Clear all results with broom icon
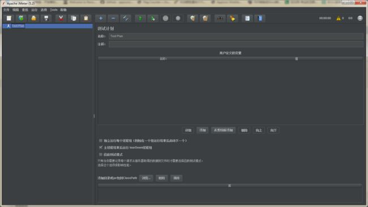The width and height of the screenshot is (368, 207). tap(205, 18)
